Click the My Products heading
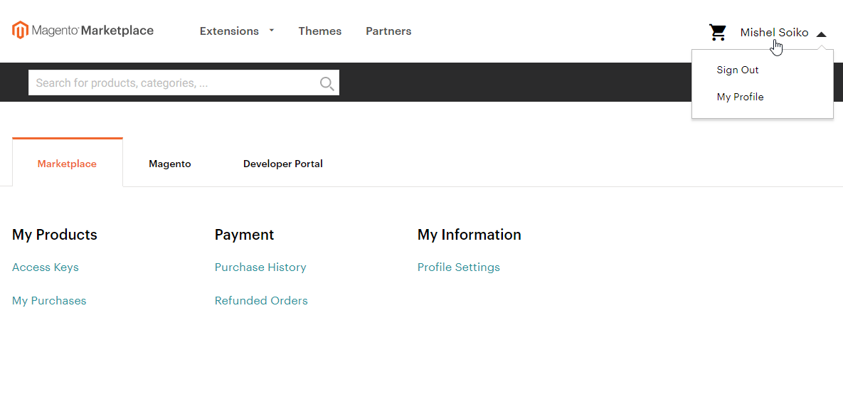 coord(54,235)
